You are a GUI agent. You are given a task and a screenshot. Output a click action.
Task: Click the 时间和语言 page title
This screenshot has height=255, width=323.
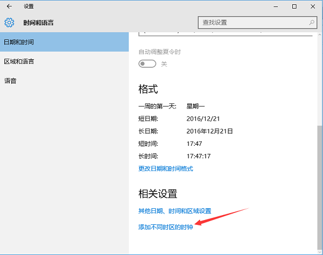click(39, 23)
